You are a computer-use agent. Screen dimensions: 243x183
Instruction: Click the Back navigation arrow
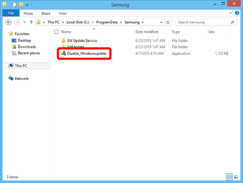coord(9,22)
